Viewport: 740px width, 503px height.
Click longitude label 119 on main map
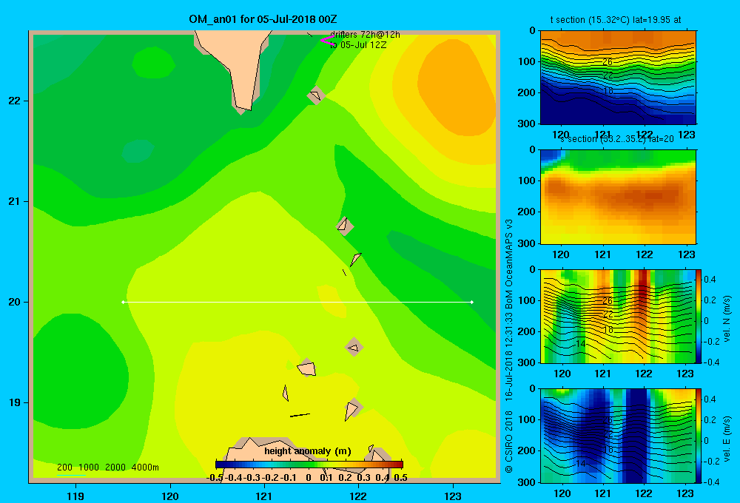(75, 496)
